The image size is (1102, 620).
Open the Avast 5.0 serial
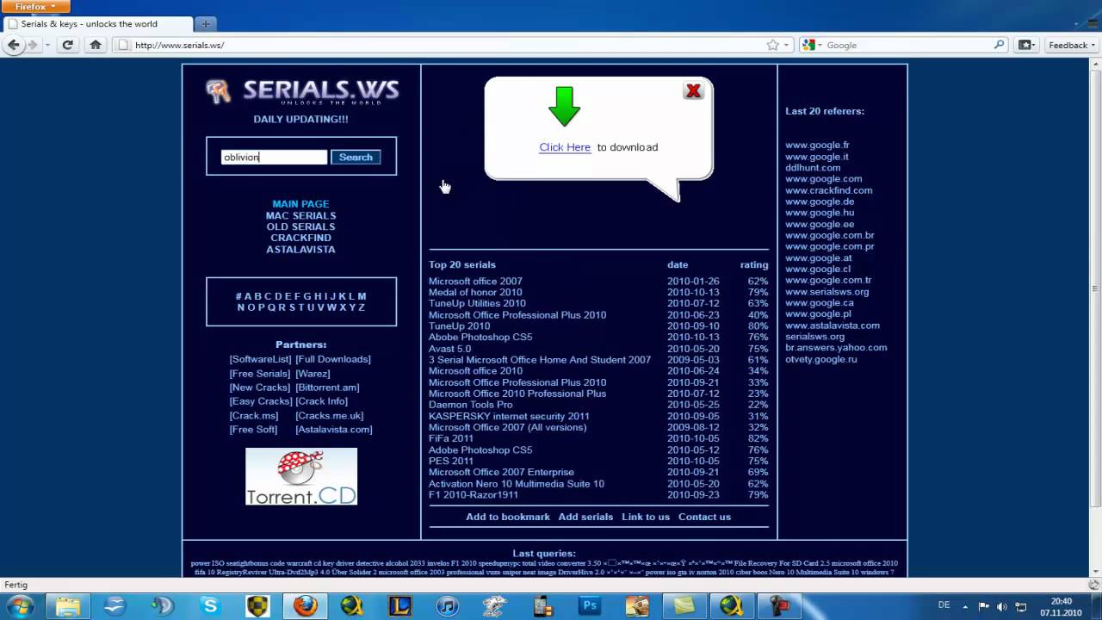[x=449, y=349]
